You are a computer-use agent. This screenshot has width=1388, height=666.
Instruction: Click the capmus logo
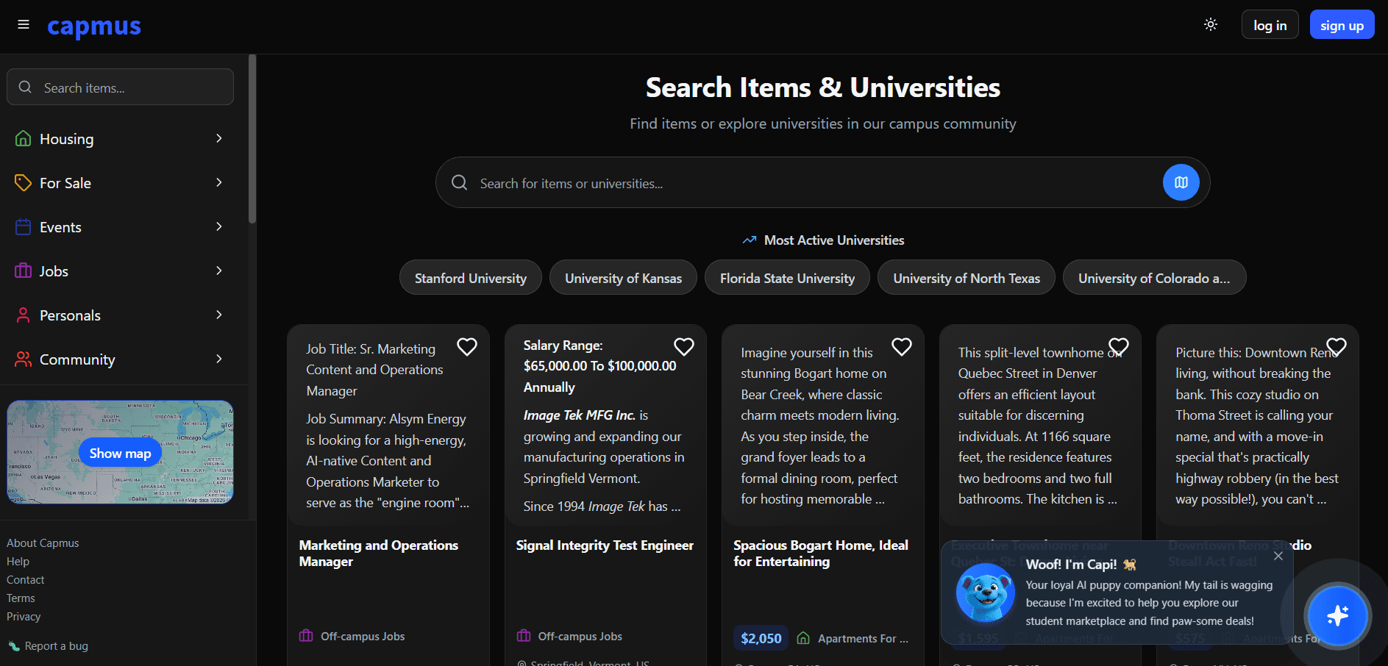coord(94,26)
